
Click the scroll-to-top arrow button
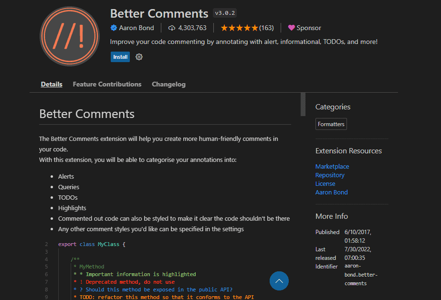pyautogui.click(x=279, y=281)
